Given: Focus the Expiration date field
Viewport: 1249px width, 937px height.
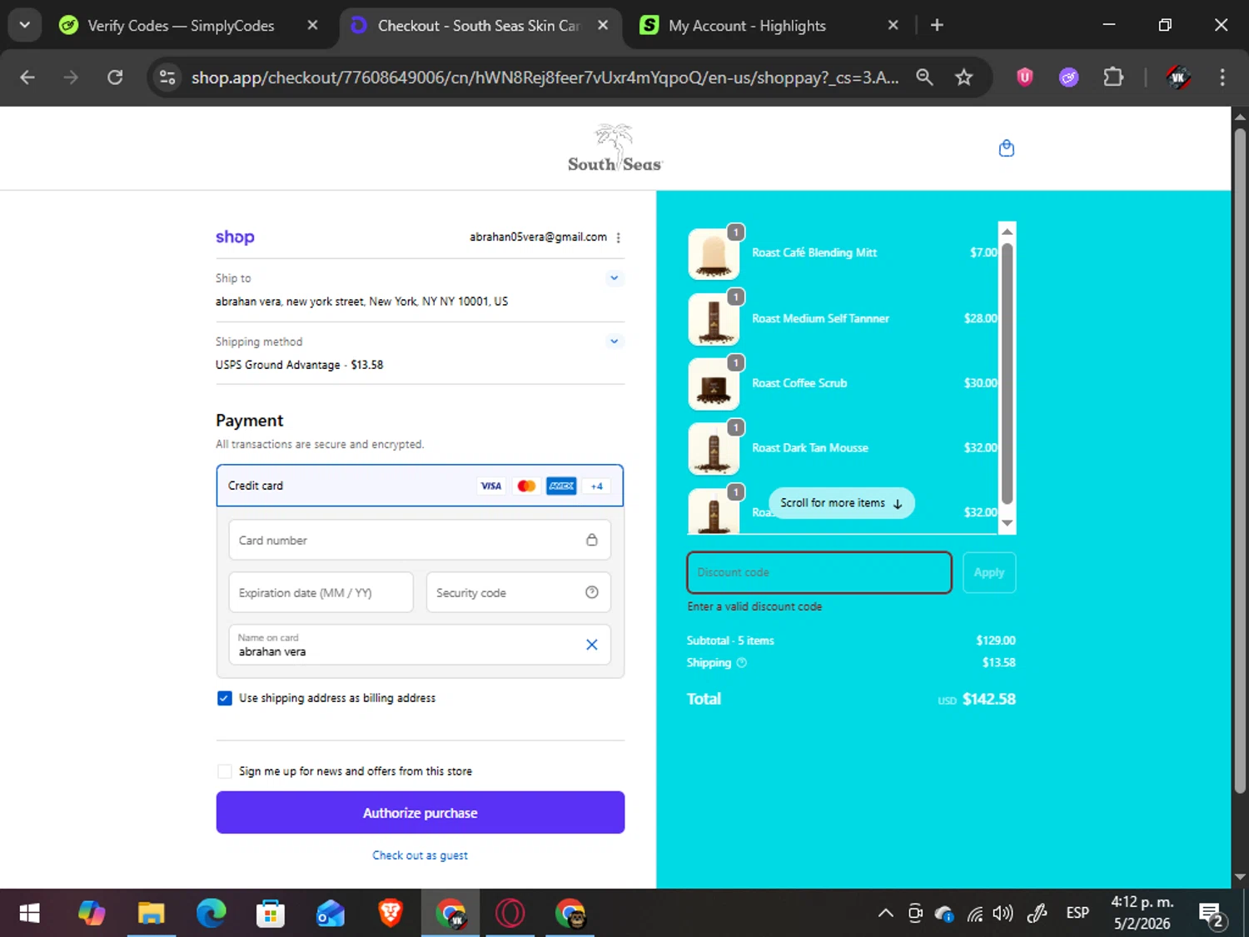Looking at the screenshot, I should pos(321,592).
